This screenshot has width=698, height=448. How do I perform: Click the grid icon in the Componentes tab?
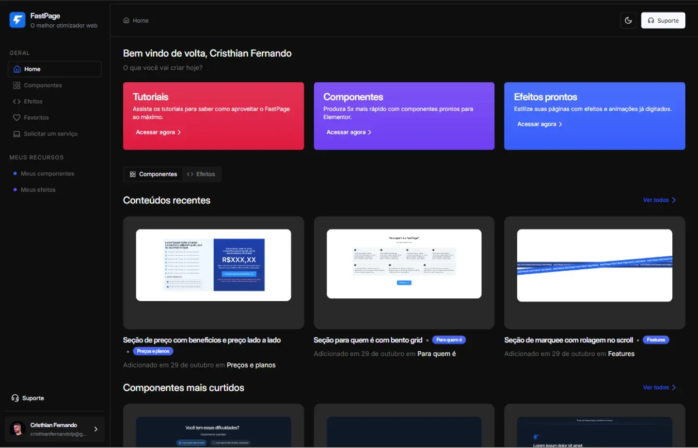(133, 174)
